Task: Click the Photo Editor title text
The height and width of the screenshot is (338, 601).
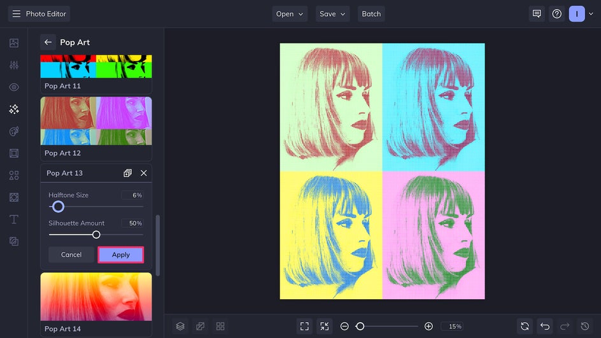Action: click(x=46, y=14)
